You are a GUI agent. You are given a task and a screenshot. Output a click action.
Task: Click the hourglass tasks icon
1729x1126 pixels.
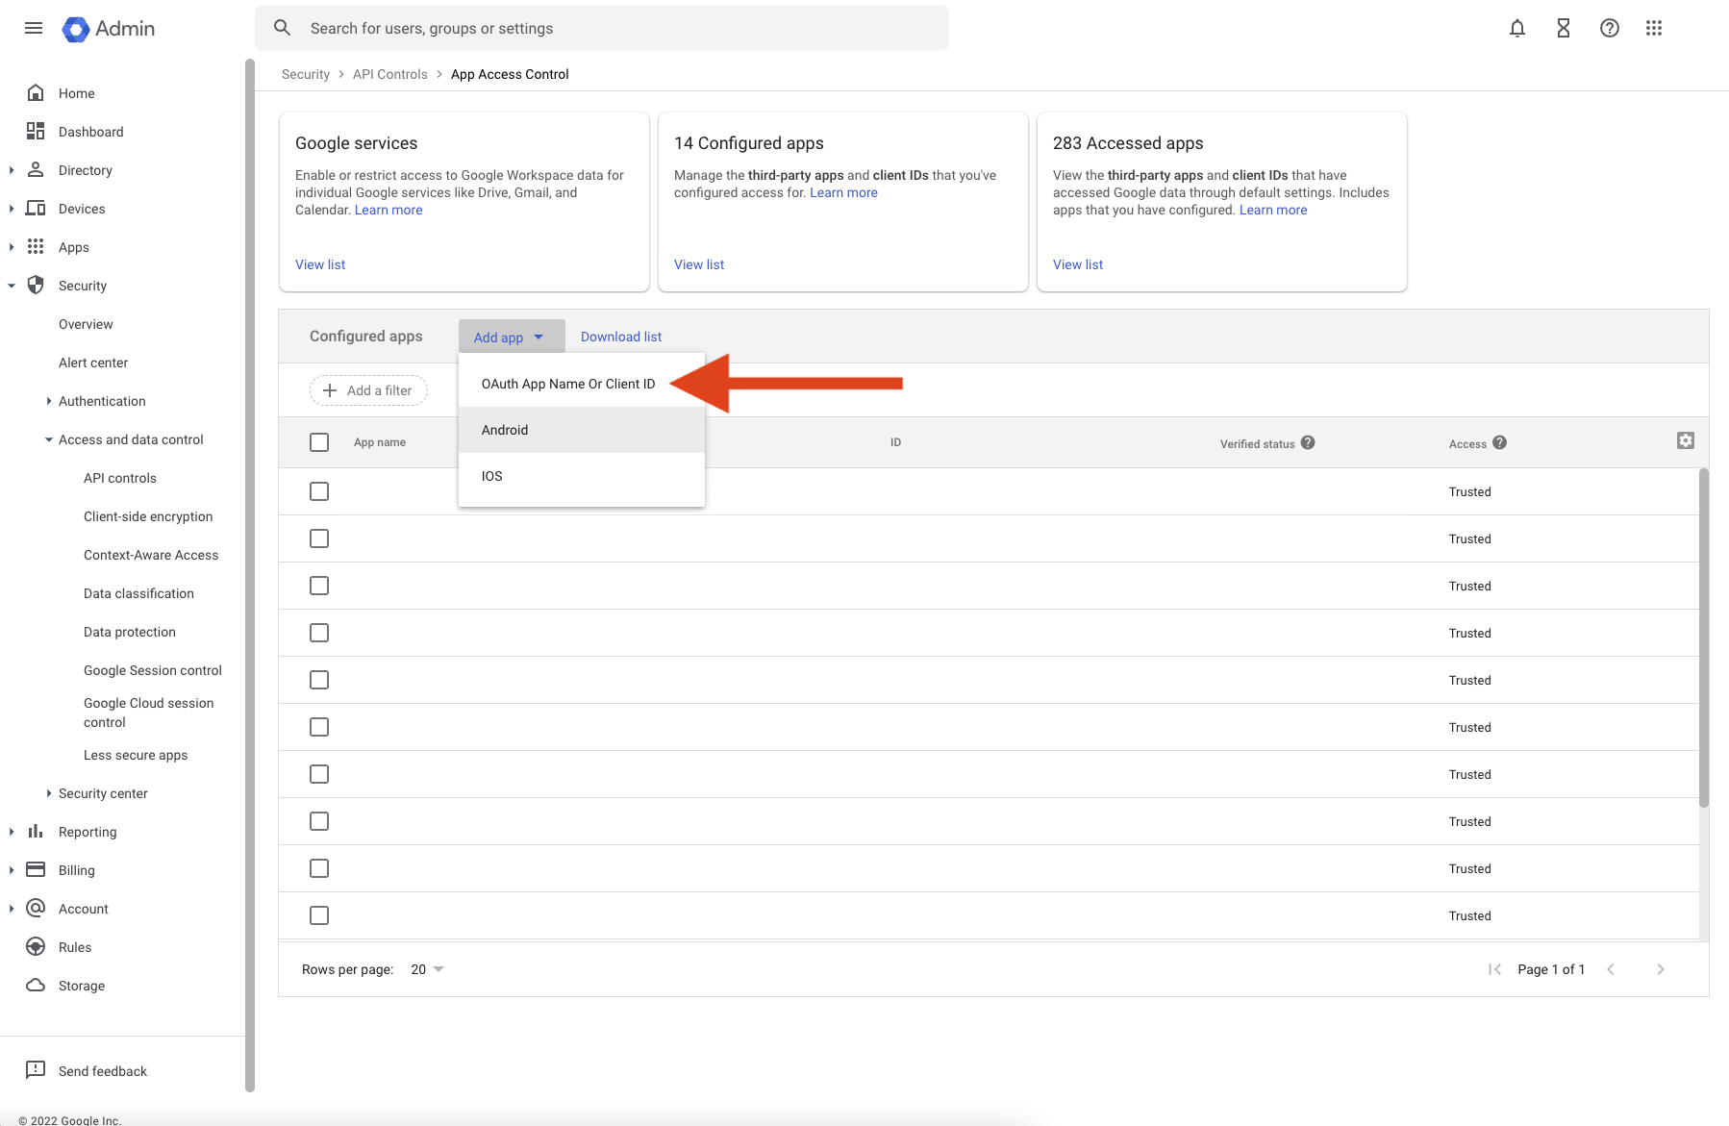[x=1563, y=28]
